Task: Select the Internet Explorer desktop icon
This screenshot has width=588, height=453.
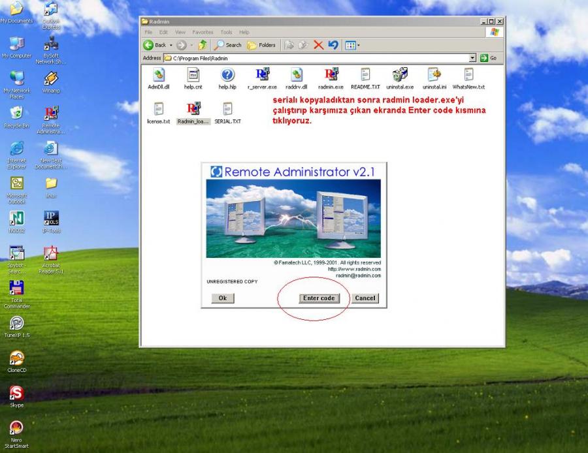Action: (17, 155)
